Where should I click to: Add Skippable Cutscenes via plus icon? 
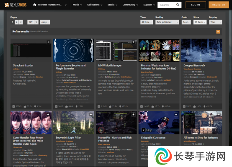pyautogui.click(x=176, y=114)
